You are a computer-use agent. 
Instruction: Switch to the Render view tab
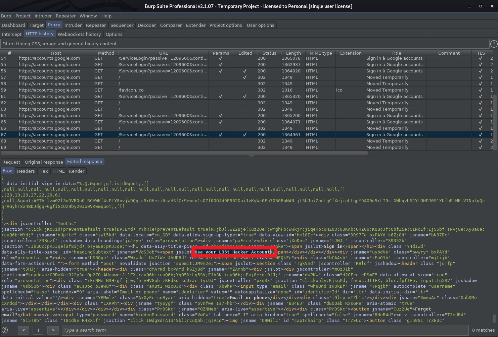pos(77,171)
